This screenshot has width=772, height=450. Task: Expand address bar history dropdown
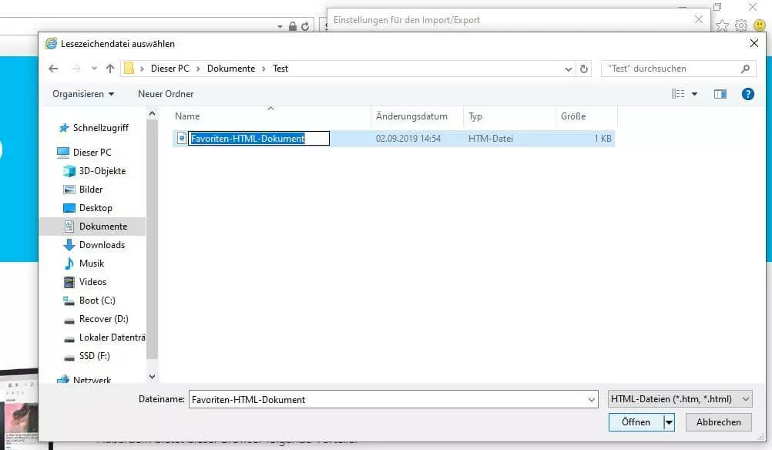coord(568,69)
